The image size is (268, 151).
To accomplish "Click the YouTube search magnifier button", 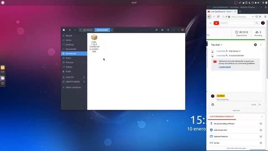I will click(257, 23).
